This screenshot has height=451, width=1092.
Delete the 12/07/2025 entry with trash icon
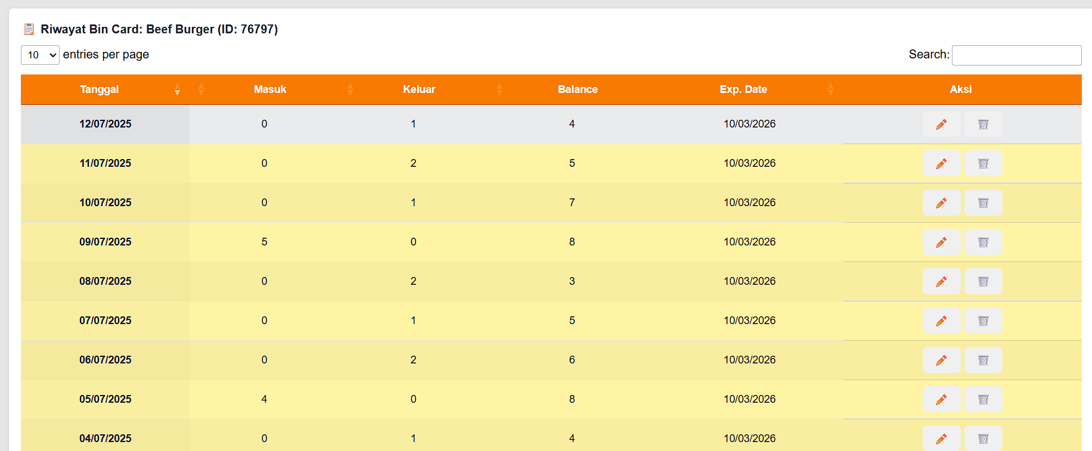983,124
